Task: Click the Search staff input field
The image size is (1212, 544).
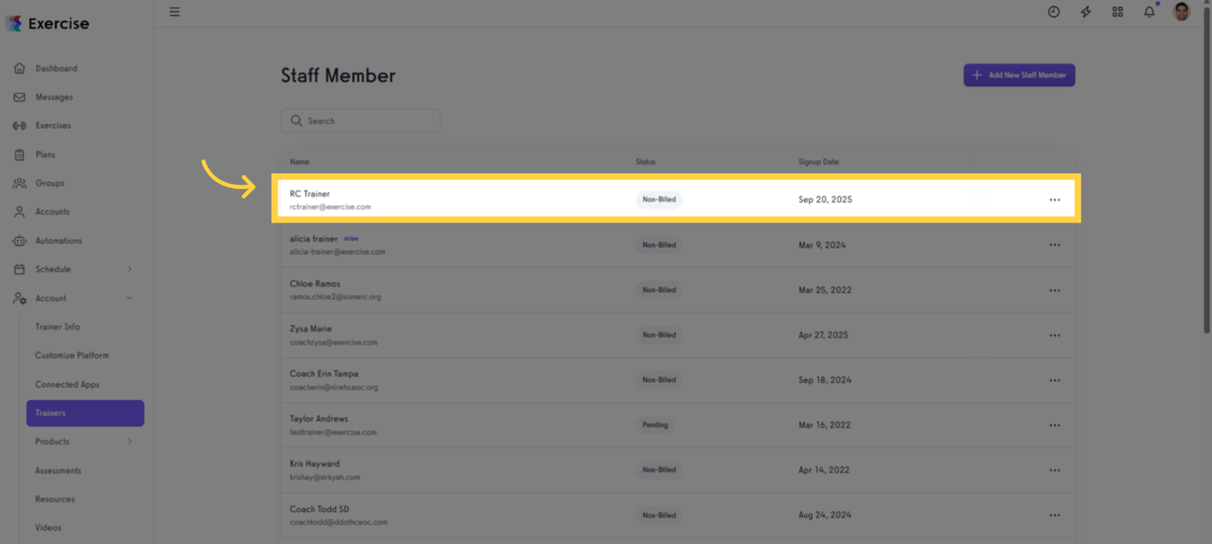Action: click(x=359, y=121)
